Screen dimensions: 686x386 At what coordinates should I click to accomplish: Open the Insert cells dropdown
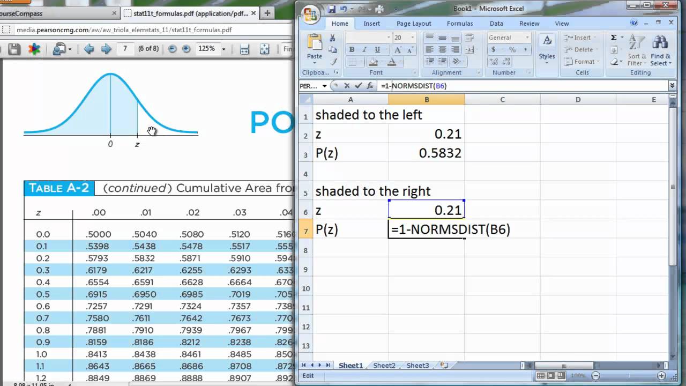[x=579, y=38]
